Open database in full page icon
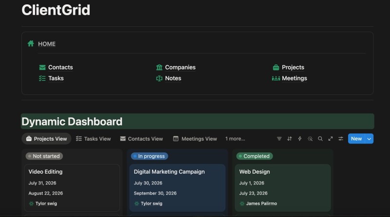The height and width of the screenshot is (217, 390). (x=331, y=139)
